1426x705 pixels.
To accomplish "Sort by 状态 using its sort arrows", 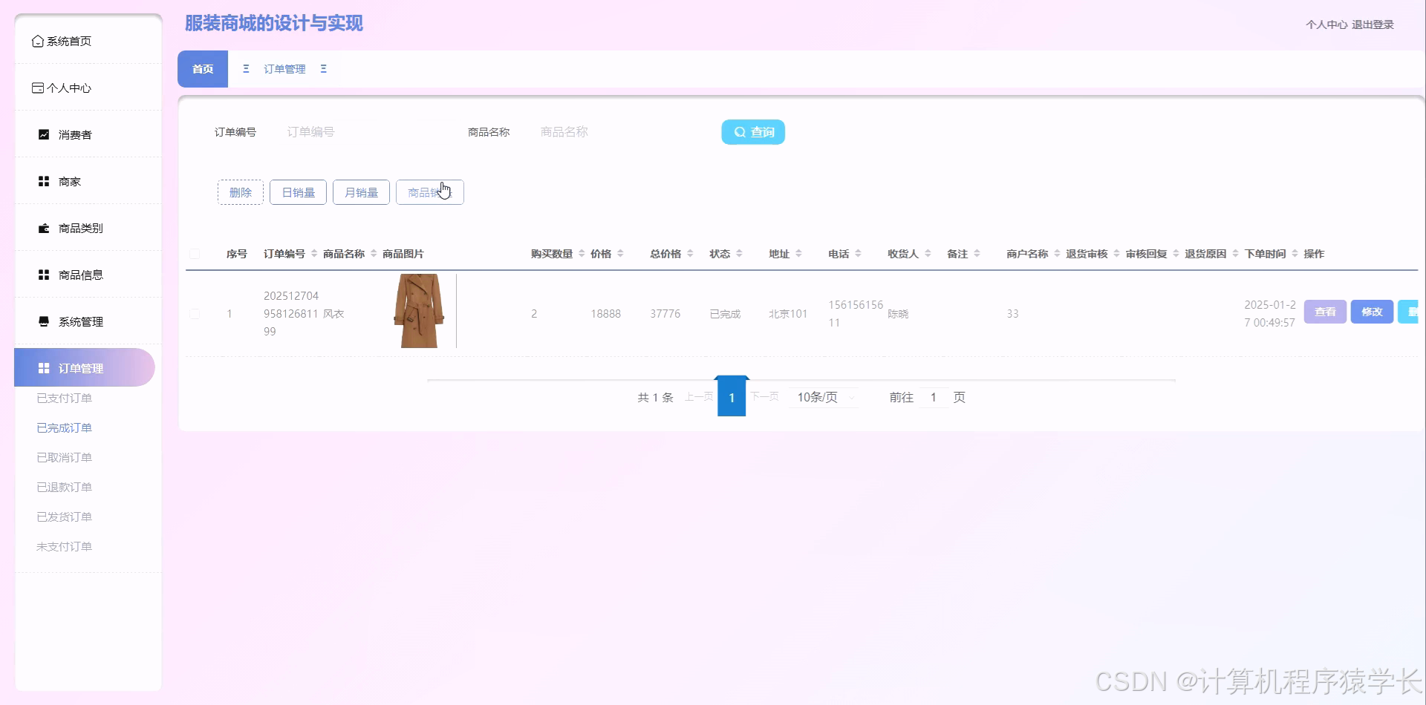I will tap(739, 254).
